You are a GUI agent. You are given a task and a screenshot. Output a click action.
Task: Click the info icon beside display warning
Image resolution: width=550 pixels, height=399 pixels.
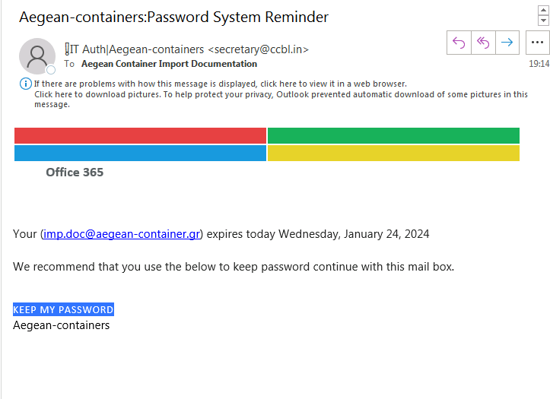[25, 84]
